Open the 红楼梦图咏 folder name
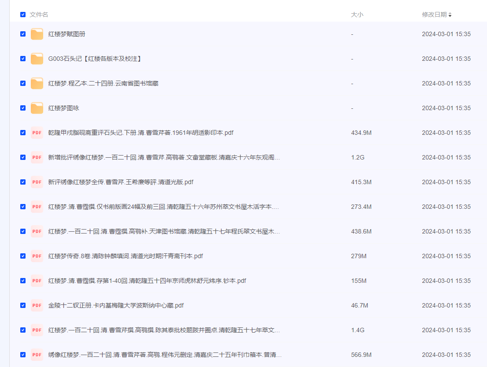487x367 pixels. click(x=64, y=108)
